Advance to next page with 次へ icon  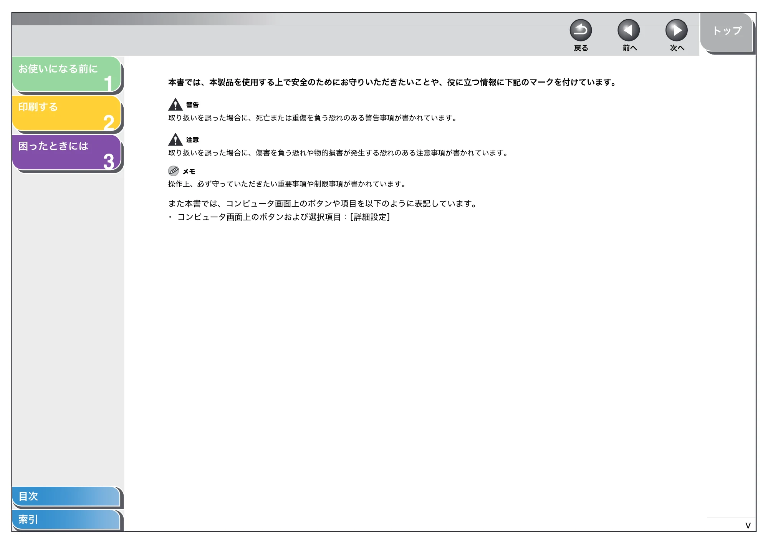coord(677,30)
